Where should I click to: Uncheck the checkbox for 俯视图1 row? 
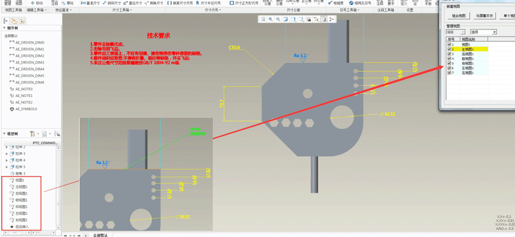pos(449,58)
